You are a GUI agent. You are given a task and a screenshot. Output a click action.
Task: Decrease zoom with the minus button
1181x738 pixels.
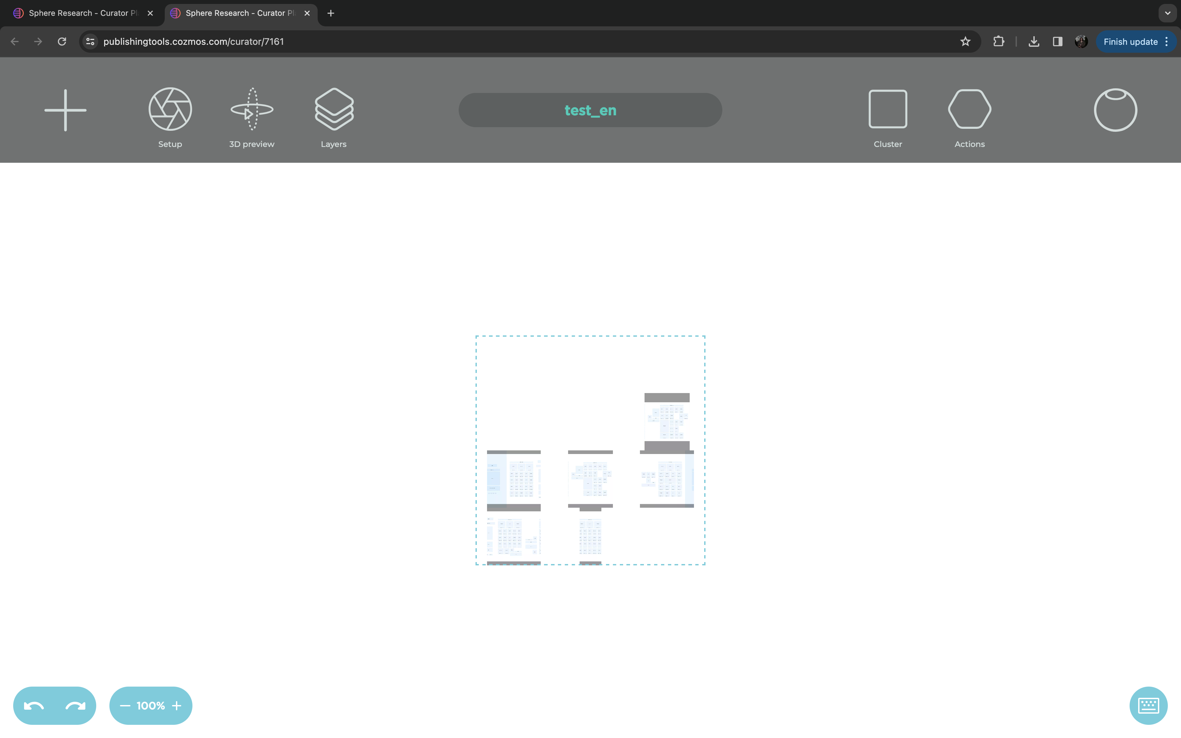[x=125, y=706]
